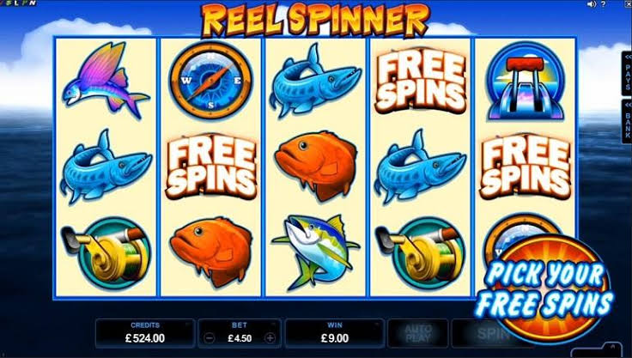Expand the BANK side panel
The width and height of the screenshot is (632, 358).
coord(627,121)
